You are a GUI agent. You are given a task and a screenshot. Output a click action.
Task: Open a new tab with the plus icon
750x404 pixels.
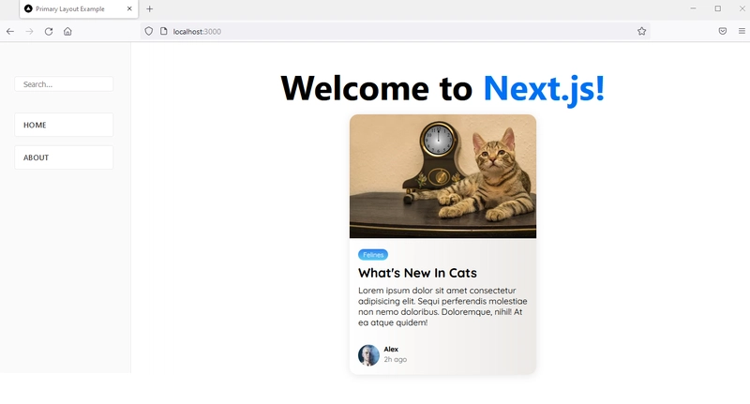pos(149,8)
